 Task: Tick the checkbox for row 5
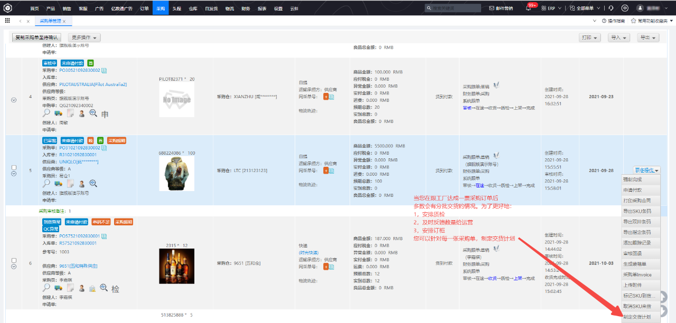(14, 167)
